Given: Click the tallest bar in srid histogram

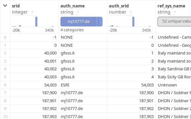Looking at the screenshot, I should (36, 22).
